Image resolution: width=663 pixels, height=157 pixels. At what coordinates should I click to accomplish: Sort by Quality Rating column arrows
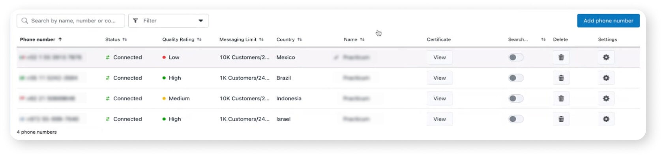click(199, 39)
